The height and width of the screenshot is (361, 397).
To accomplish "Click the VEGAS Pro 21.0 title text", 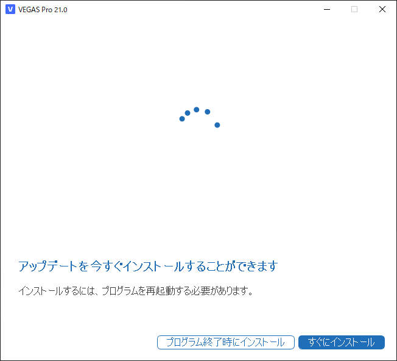I will point(43,10).
